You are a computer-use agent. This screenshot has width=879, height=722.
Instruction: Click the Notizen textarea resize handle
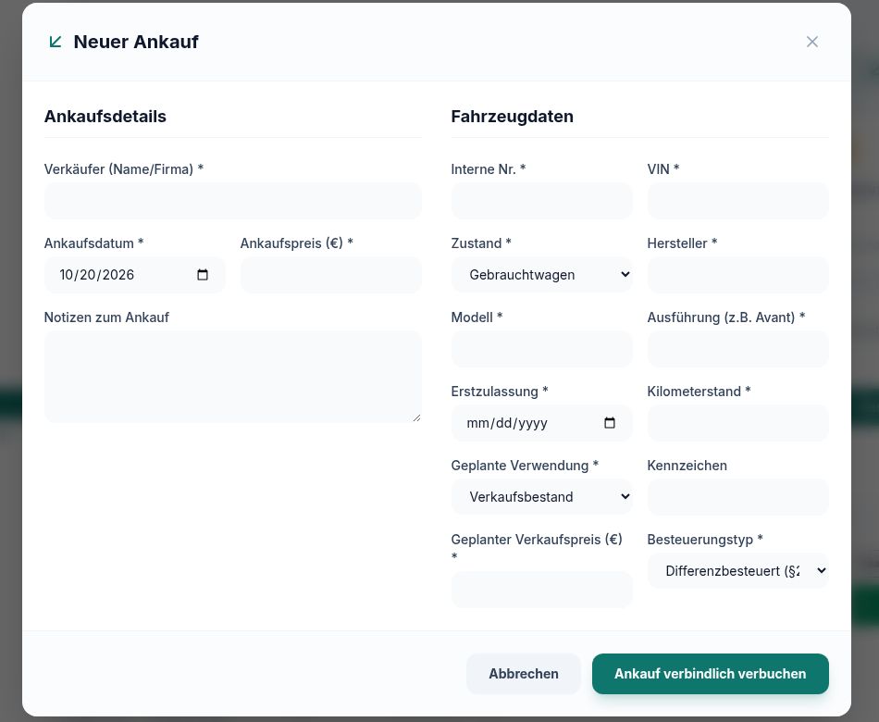pyautogui.click(x=416, y=418)
